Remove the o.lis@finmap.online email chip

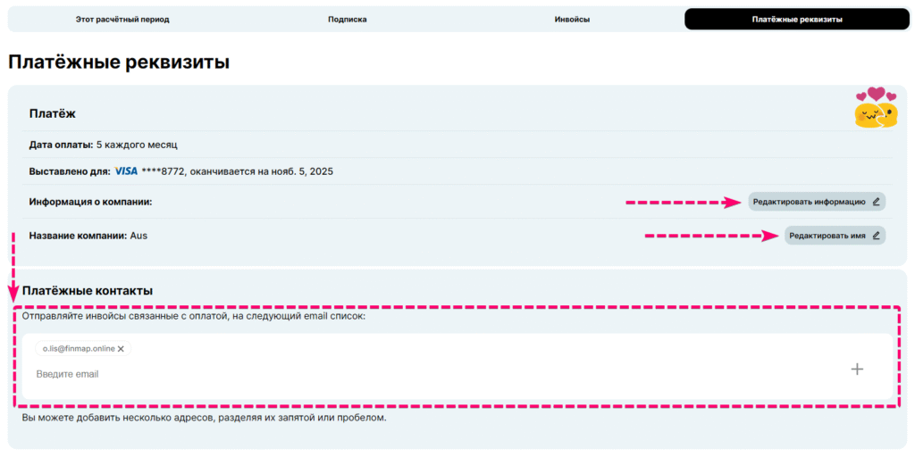tap(121, 349)
